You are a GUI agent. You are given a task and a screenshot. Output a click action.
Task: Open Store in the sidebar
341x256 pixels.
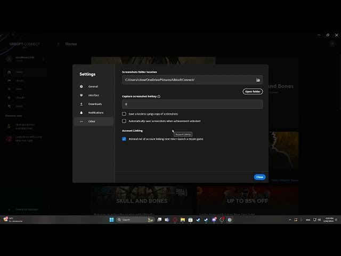[x=26, y=89]
